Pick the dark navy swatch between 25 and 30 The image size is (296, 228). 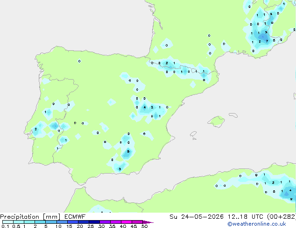click(x=94, y=222)
